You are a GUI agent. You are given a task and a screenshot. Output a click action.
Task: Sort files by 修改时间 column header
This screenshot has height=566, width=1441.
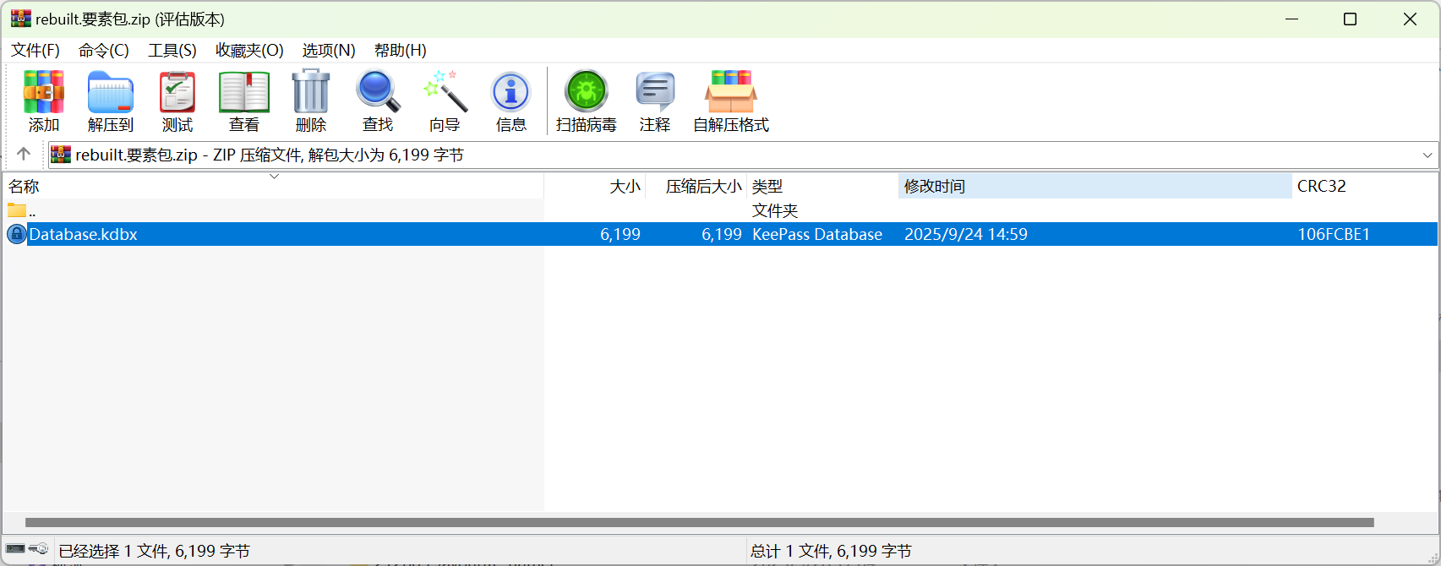pyautogui.click(x=1094, y=186)
